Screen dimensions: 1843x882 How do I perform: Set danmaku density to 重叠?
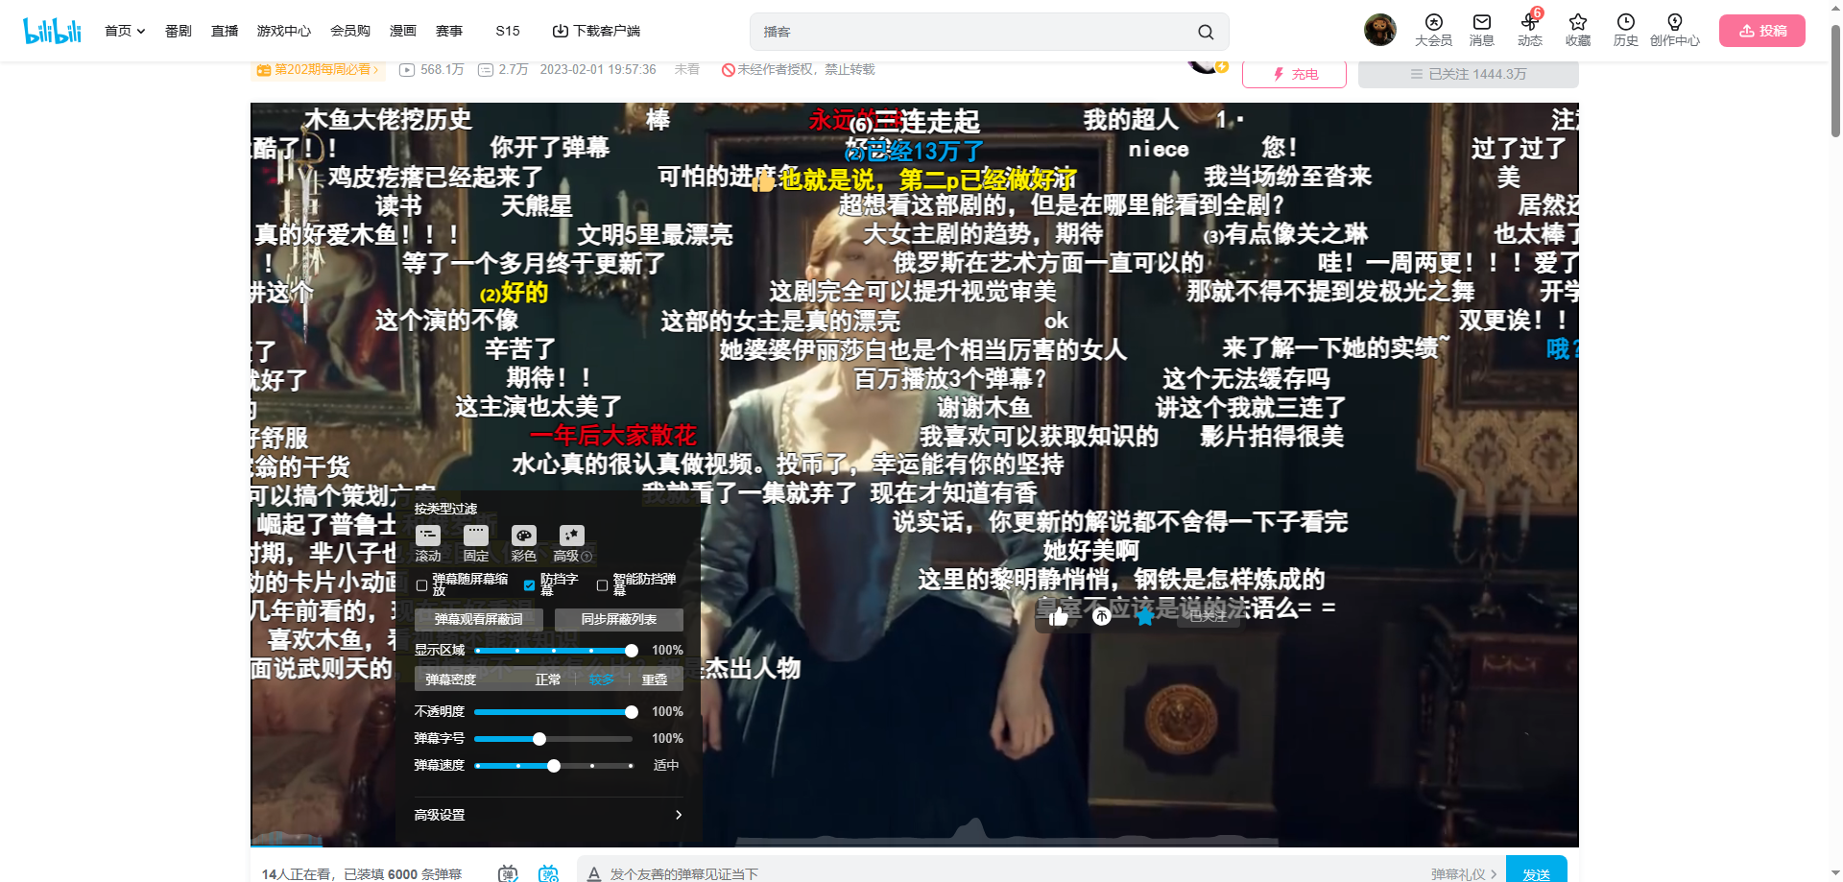(655, 679)
